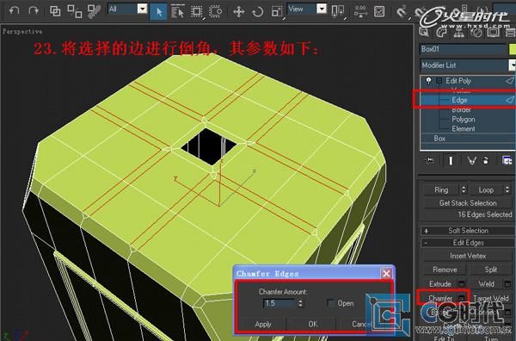Activate the Select and Rotate tool
The height and width of the screenshot is (341, 516).
(x=258, y=12)
